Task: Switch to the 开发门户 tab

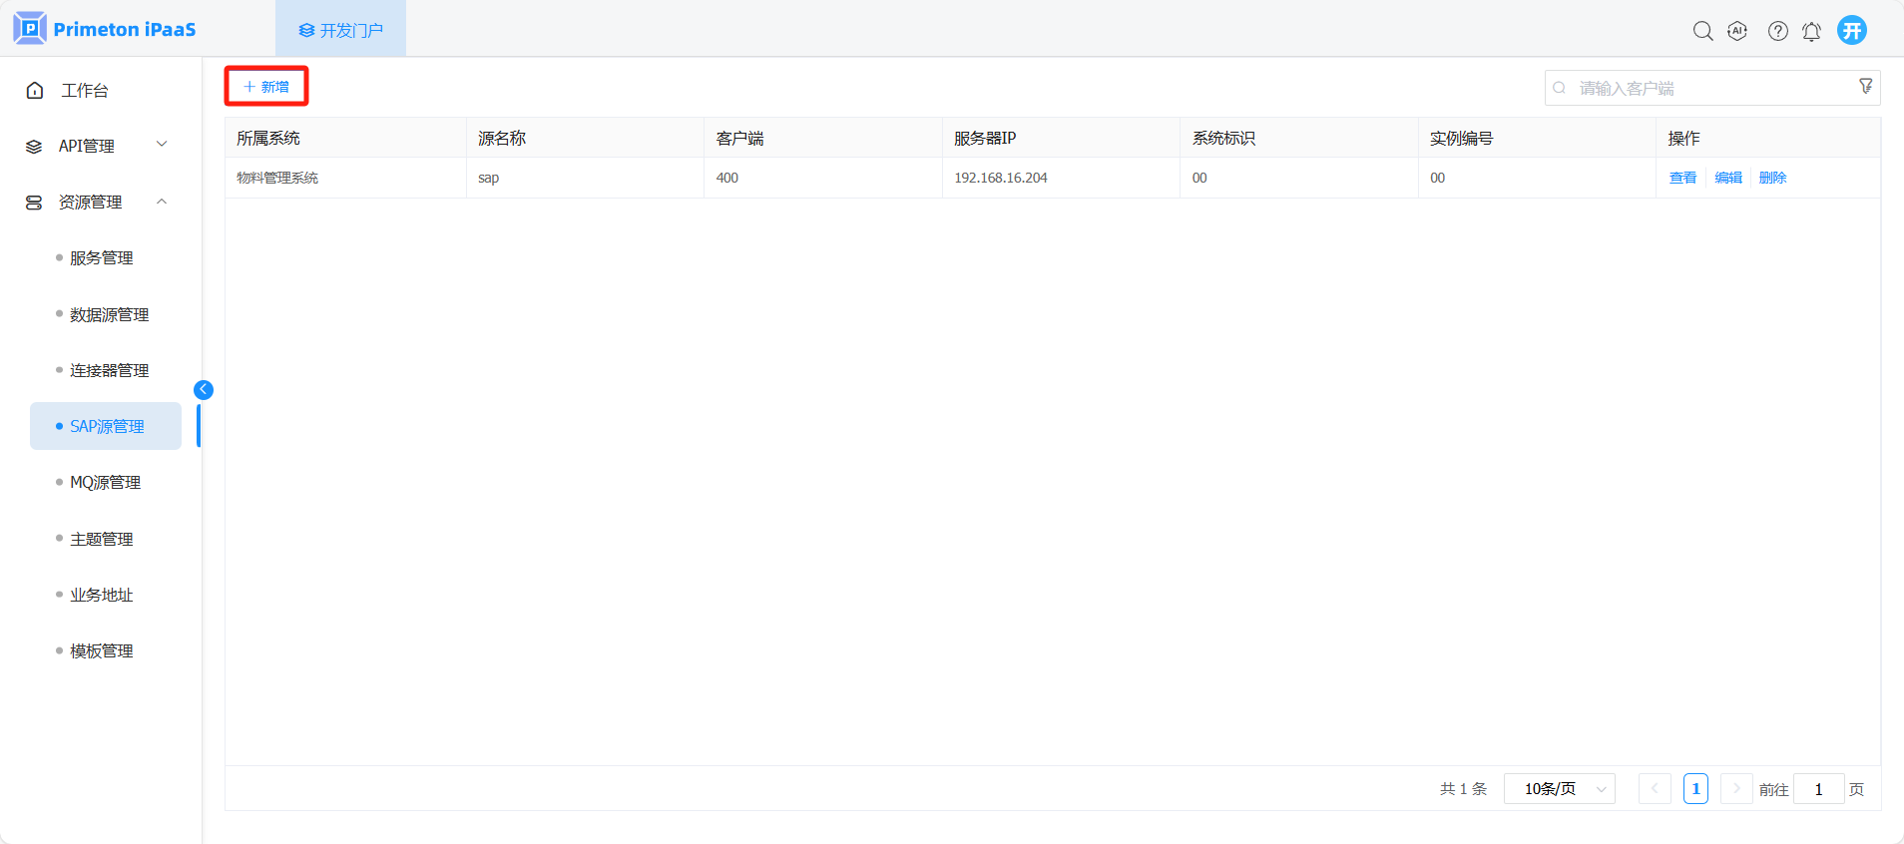Action: click(340, 30)
